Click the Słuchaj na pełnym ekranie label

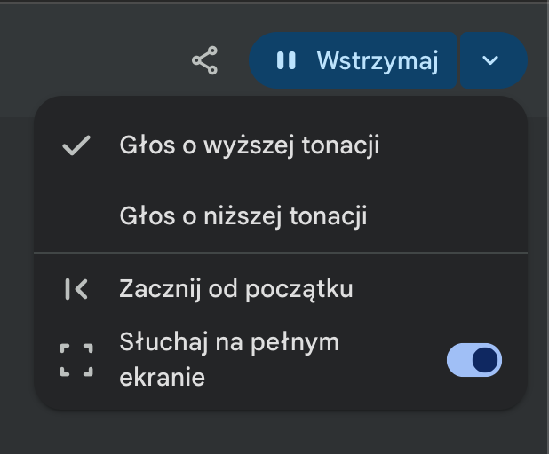coord(229,360)
